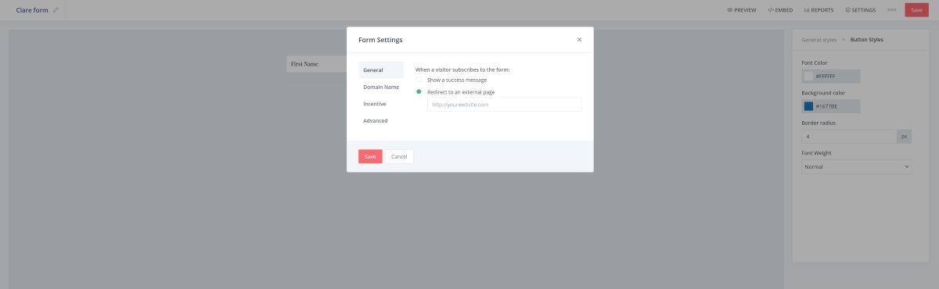
Task: Click the redirect URL input field
Action: 504,104
